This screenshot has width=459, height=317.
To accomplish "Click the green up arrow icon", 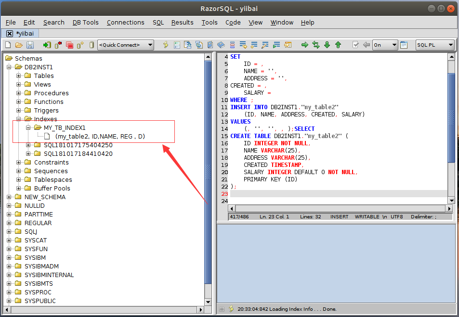I will (x=338, y=45).
